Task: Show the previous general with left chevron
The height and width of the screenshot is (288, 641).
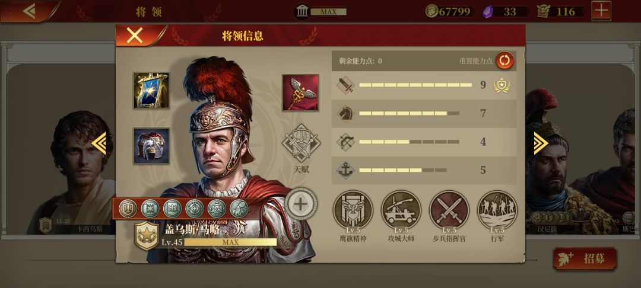Action: tap(99, 143)
